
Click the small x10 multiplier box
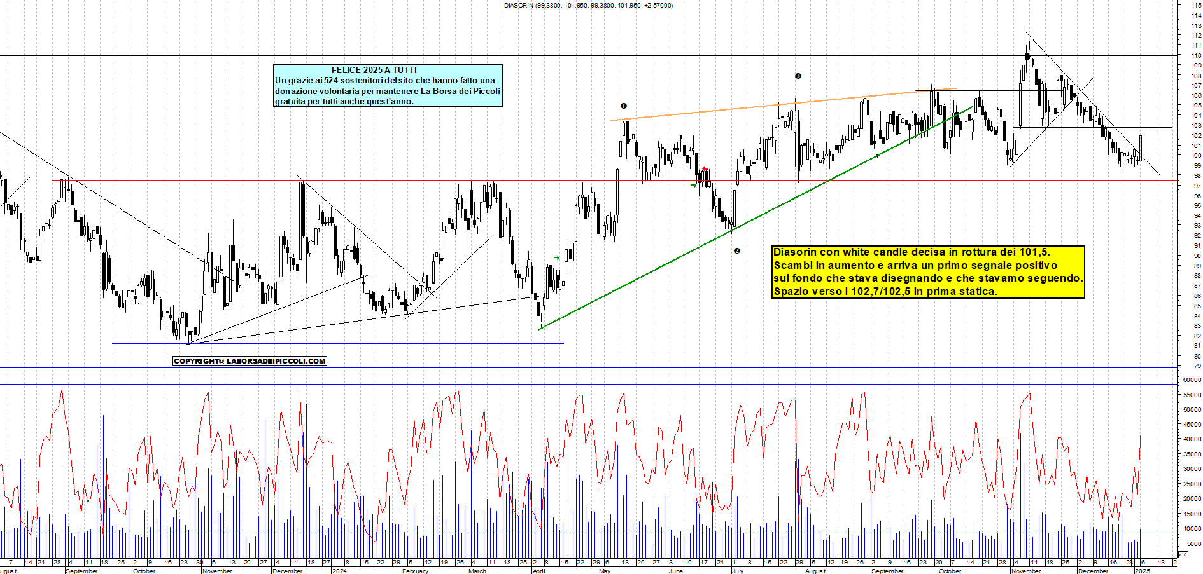click(x=1183, y=555)
